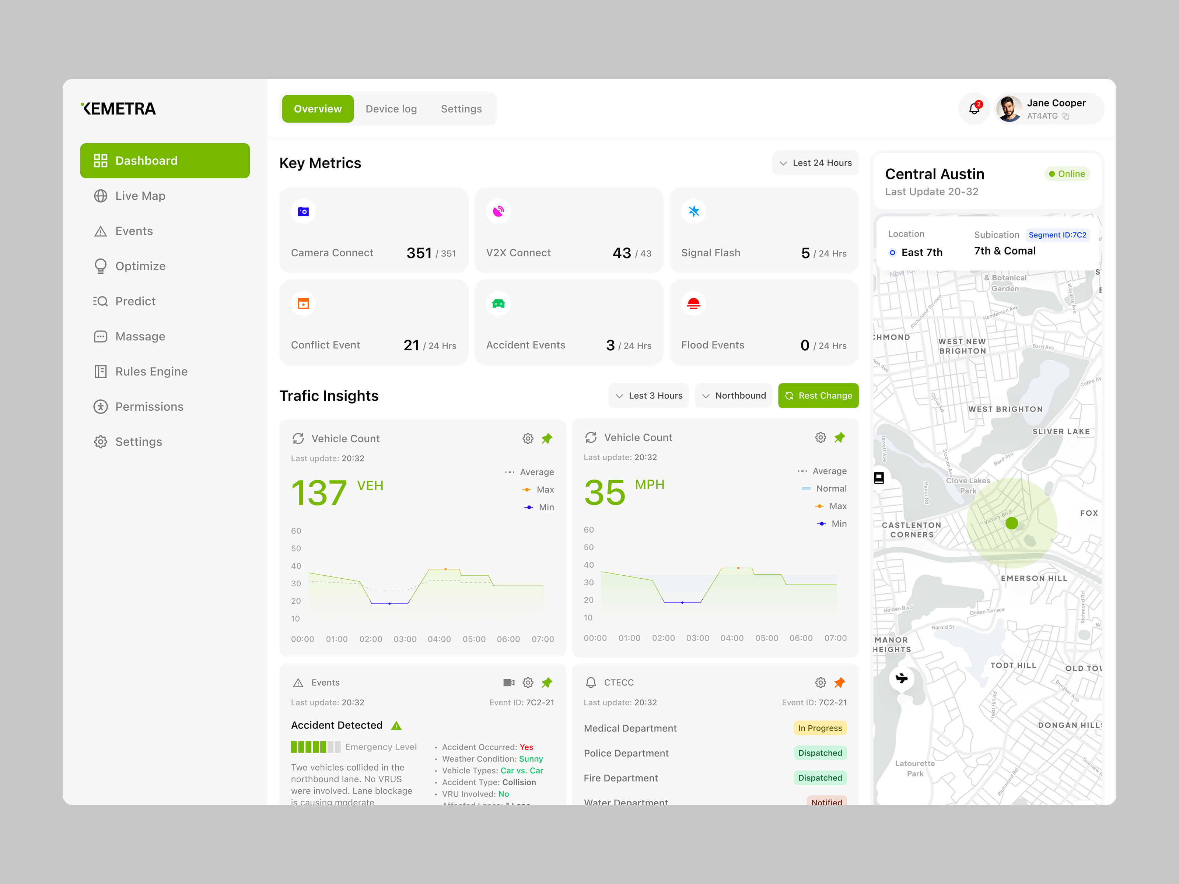
Task: Click the Rules Engine icon
Action: click(x=100, y=371)
